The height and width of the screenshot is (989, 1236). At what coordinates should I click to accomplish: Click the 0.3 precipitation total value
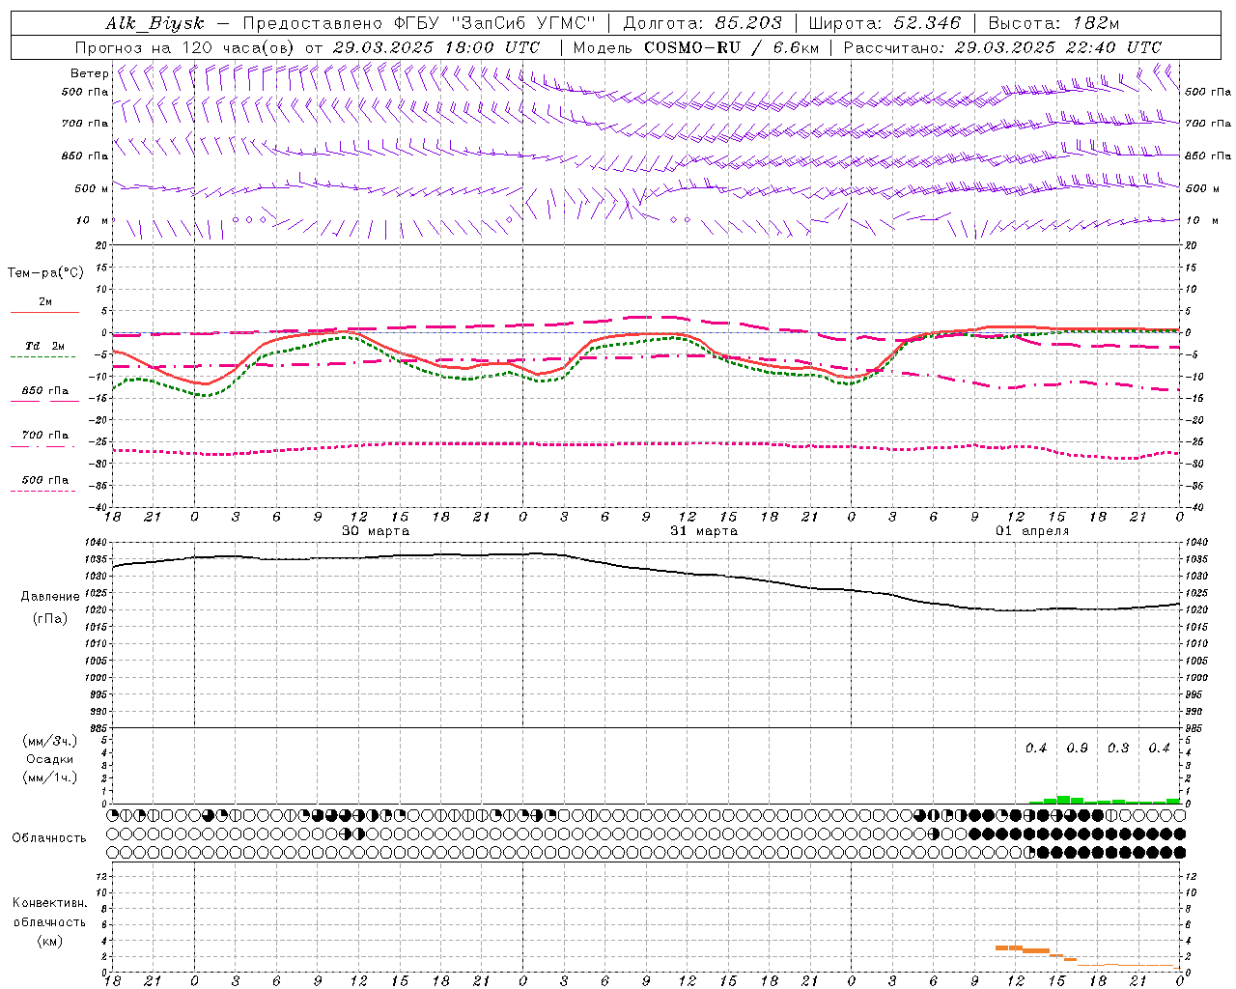click(x=1118, y=749)
